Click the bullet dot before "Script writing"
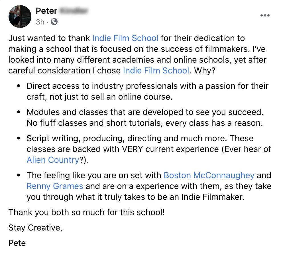The image size is (281, 255). click(19, 138)
